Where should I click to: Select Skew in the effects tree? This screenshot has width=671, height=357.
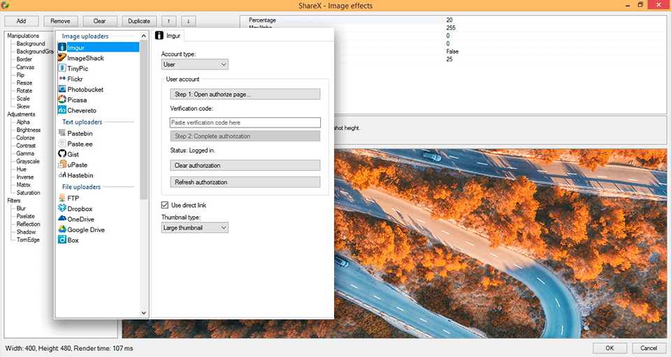23,106
